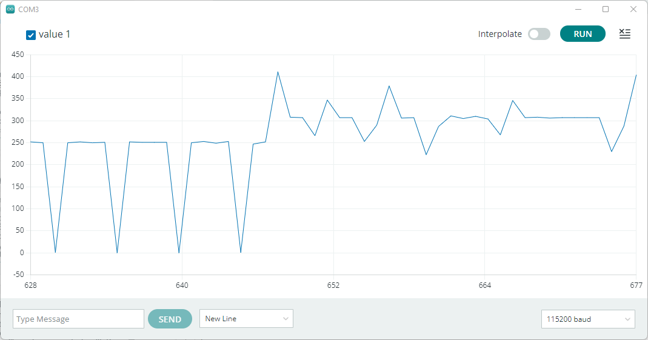Click the Interpolate label text

click(x=499, y=34)
